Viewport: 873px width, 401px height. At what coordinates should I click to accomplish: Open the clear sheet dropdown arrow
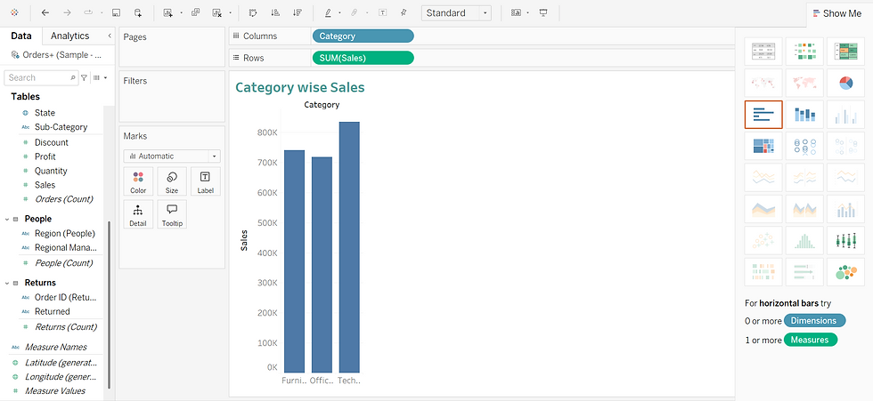[230, 12]
